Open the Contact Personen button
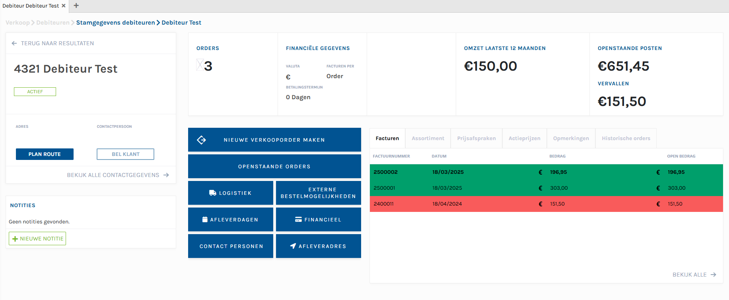729x300 pixels. tap(231, 246)
